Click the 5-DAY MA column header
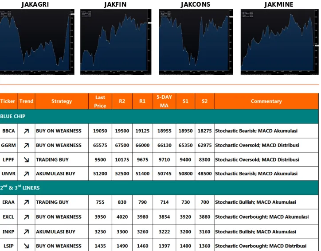Viewport: 321px width, 251px height. click(x=164, y=101)
